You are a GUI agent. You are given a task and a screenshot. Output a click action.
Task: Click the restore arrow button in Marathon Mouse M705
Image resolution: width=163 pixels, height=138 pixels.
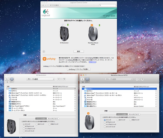142,79
